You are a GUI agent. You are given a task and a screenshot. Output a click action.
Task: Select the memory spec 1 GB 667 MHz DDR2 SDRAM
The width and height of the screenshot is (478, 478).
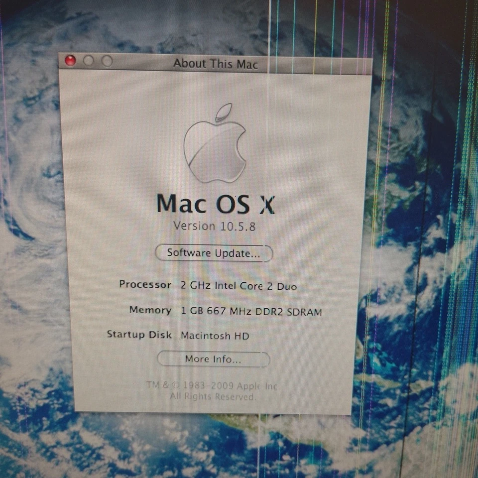pyautogui.click(x=251, y=311)
